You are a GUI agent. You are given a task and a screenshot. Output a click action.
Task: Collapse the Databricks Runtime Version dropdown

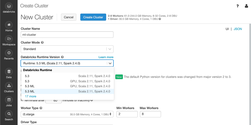coord(110,63)
